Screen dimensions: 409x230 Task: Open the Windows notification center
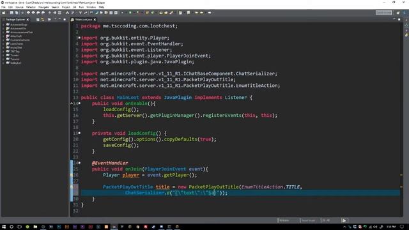(402, 227)
